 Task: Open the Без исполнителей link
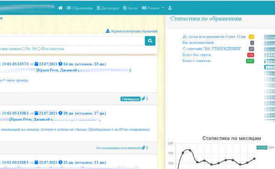[198, 42]
